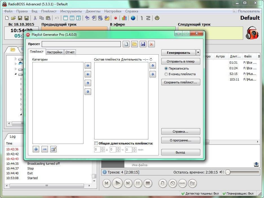Click the player 1 icon in toolbar
264x198 pixels.
[142, 18]
